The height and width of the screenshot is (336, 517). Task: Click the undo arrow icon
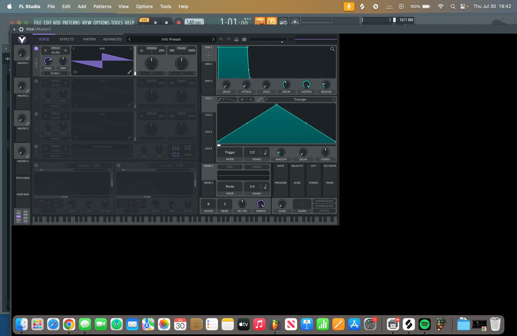coord(221,39)
